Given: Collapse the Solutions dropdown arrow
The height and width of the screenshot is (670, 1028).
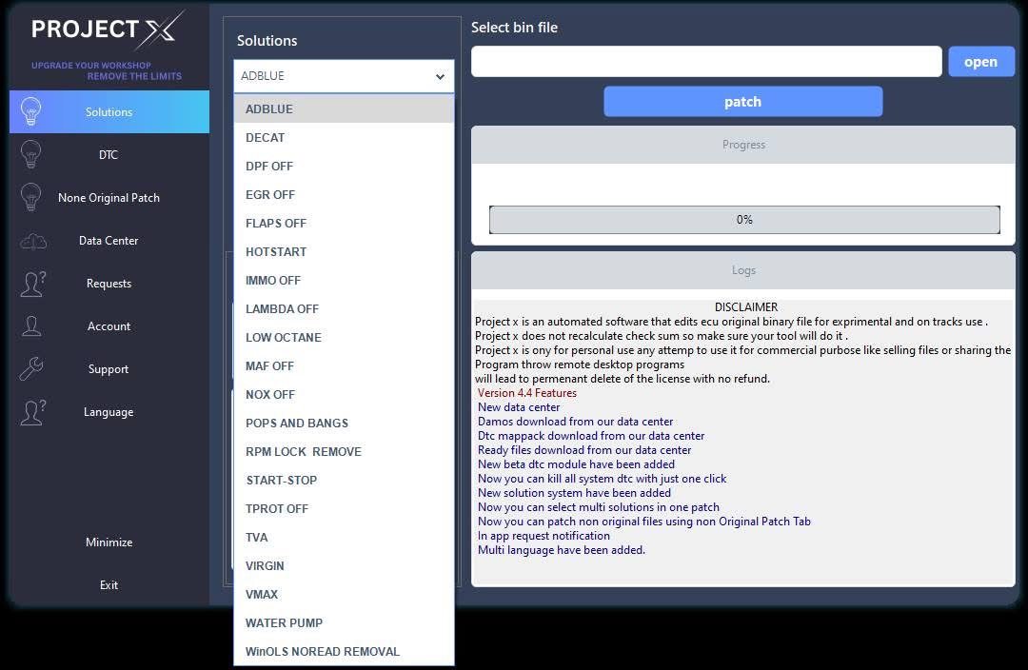Looking at the screenshot, I should [440, 76].
